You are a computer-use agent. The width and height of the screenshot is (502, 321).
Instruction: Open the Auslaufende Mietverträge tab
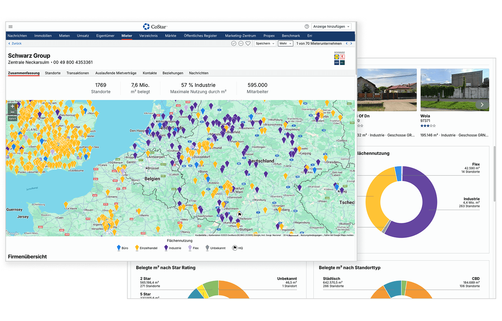[116, 73]
